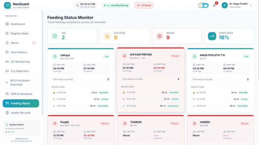Click the Formula tag for 27 ml feed

click(105, 99)
